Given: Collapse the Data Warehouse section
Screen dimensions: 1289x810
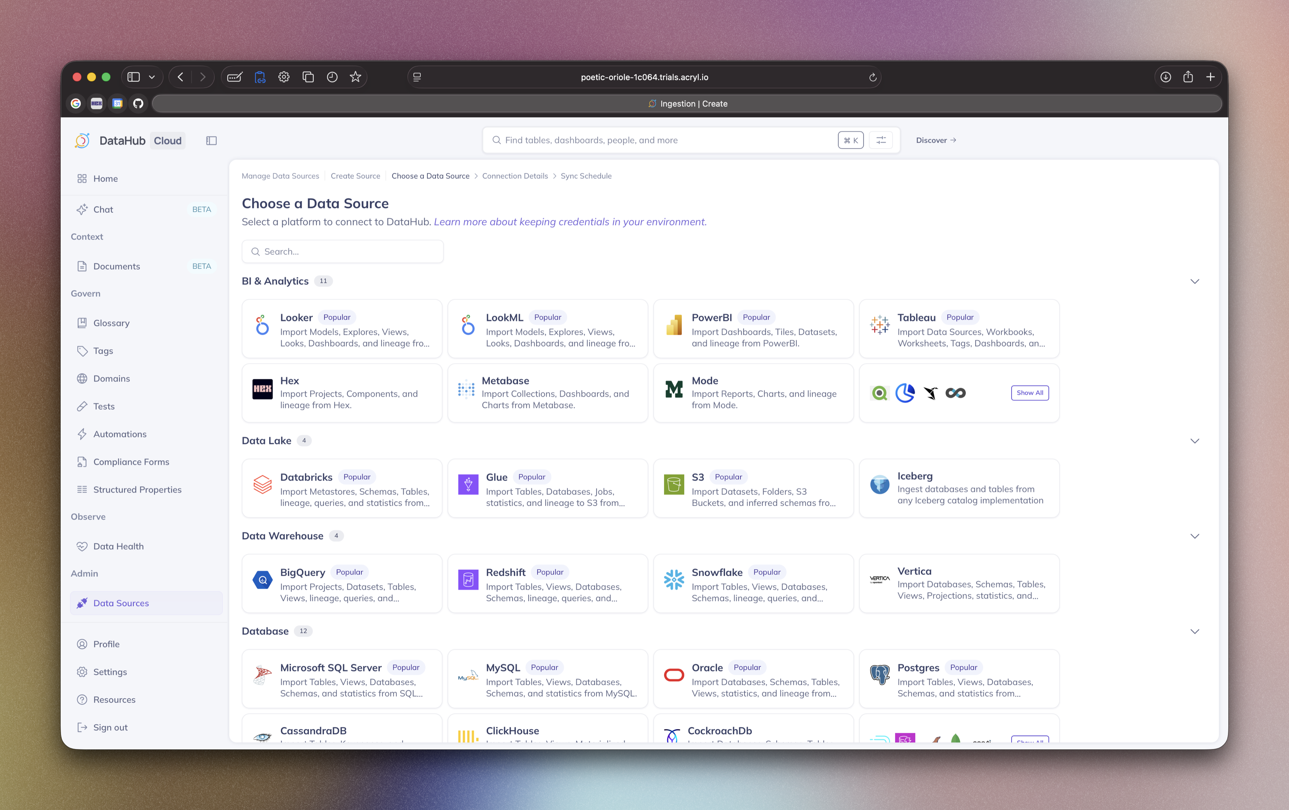Looking at the screenshot, I should pyautogui.click(x=1194, y=536).
